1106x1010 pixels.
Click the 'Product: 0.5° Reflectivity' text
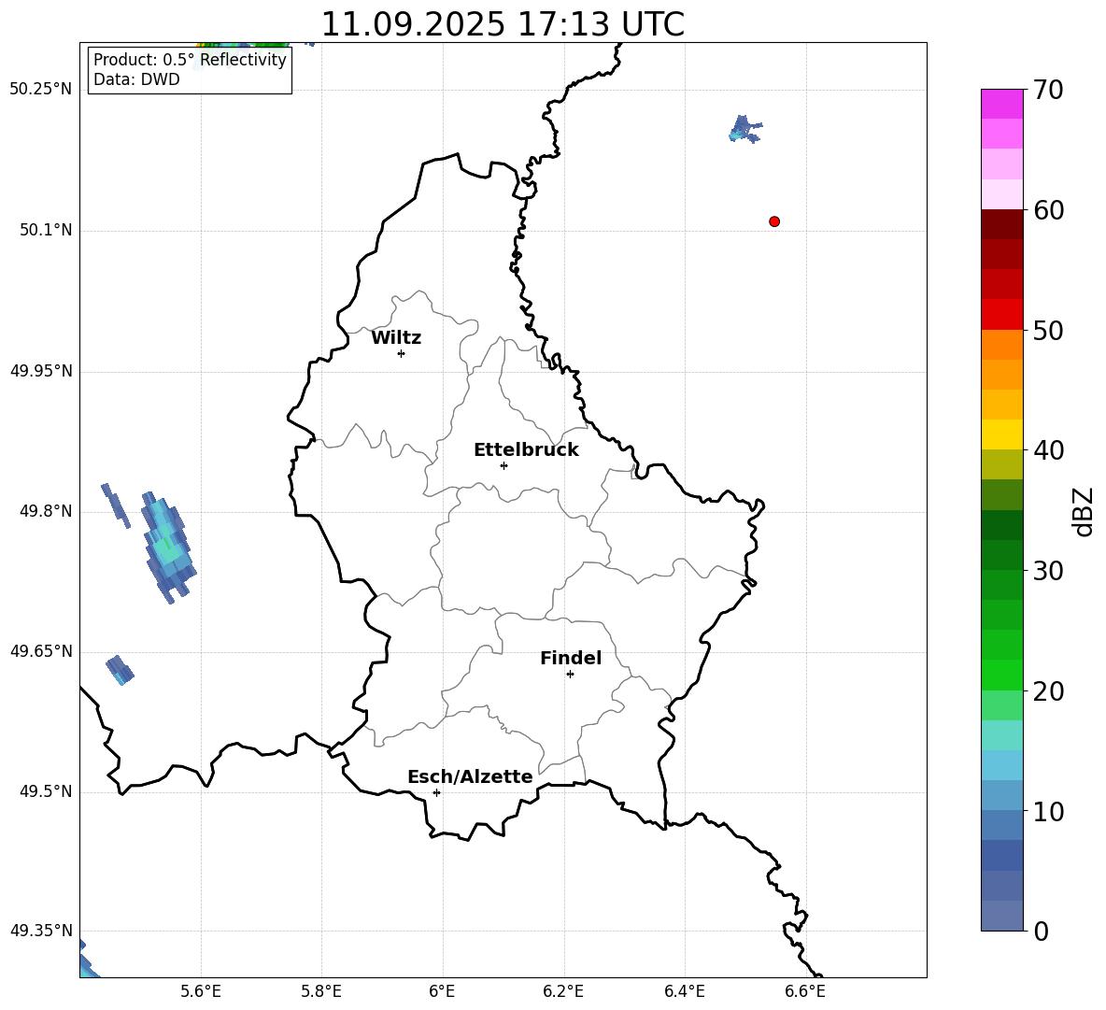click(x=190, y=60)
